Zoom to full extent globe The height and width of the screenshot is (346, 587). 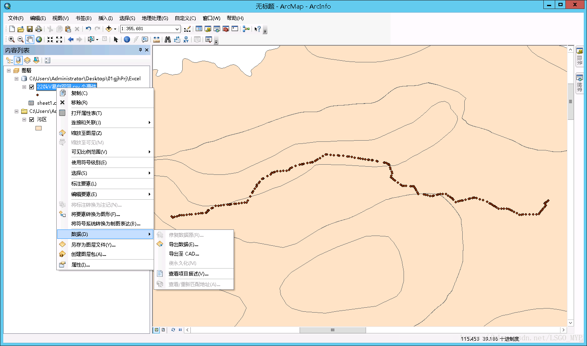[x=39, y=40]
